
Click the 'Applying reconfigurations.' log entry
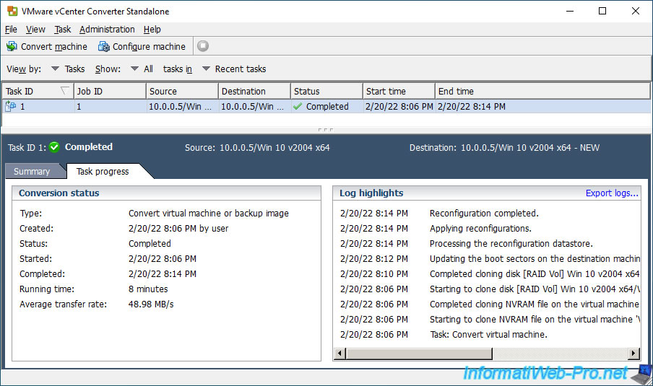480,229
